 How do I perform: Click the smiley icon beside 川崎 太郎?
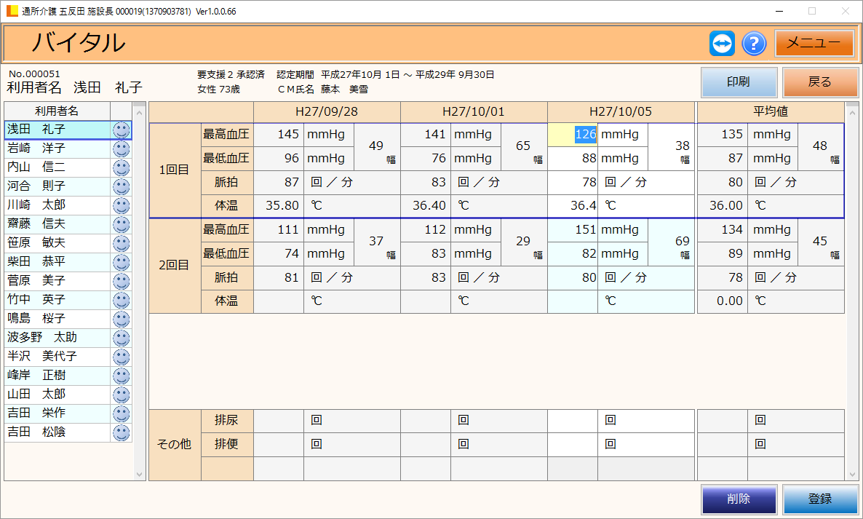click(x=121, y=206)
